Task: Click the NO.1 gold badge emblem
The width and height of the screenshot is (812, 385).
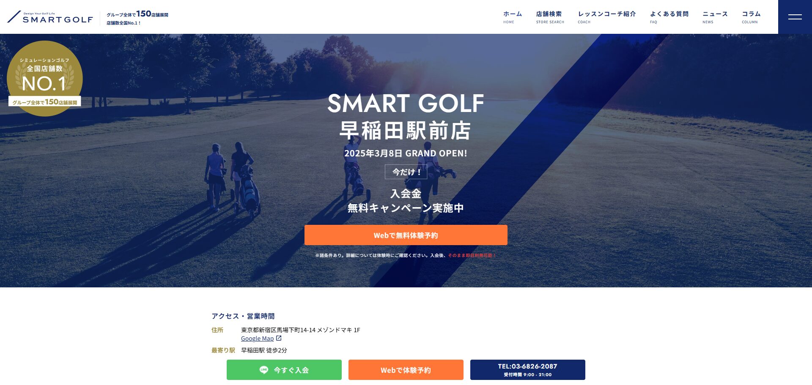Action: click(x=45, y=79)
